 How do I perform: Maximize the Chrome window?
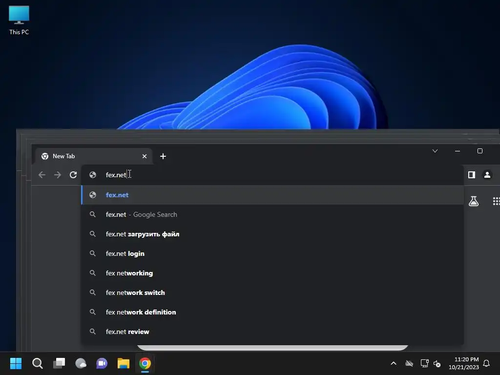coord(479,151)
